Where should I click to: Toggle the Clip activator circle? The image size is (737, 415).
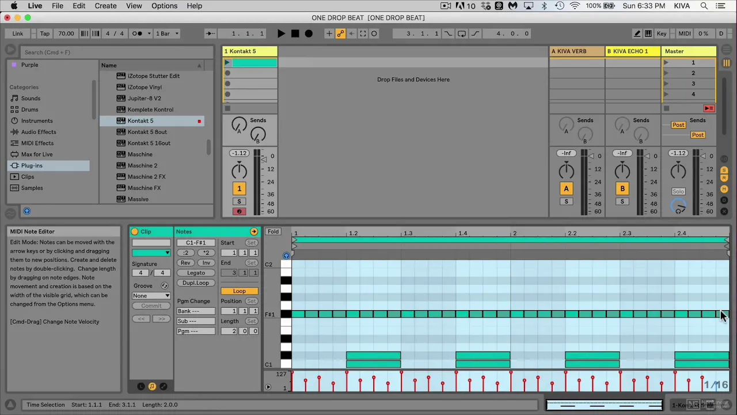(x=135, y=232)
